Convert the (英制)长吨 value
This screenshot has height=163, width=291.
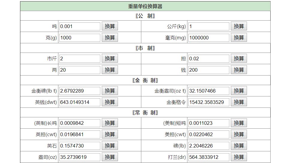(110, 123)
